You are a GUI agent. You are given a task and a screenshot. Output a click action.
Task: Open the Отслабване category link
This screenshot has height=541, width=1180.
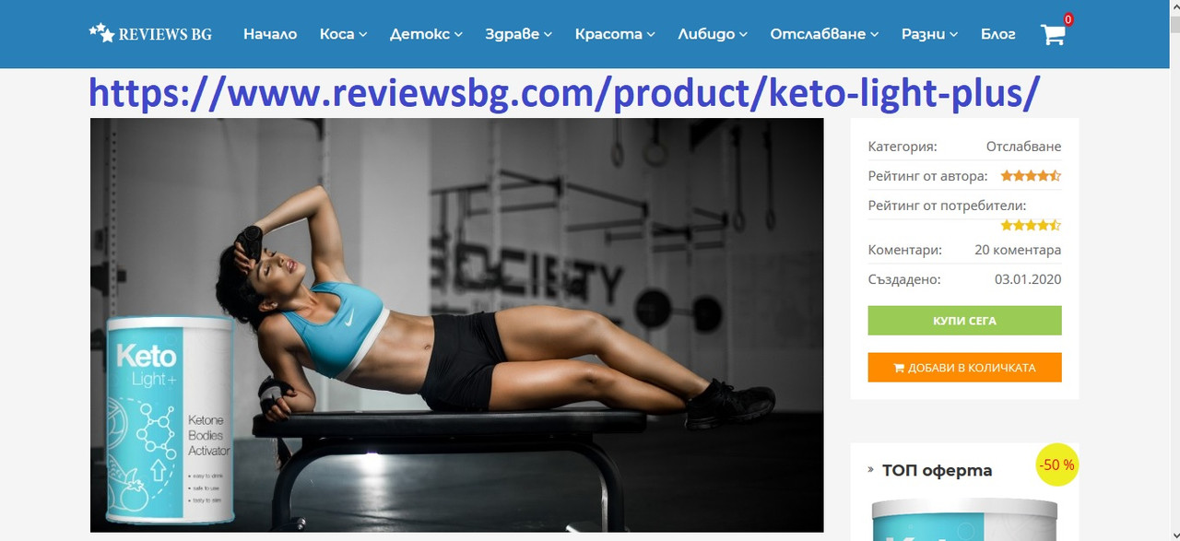tap(1023, 147)
